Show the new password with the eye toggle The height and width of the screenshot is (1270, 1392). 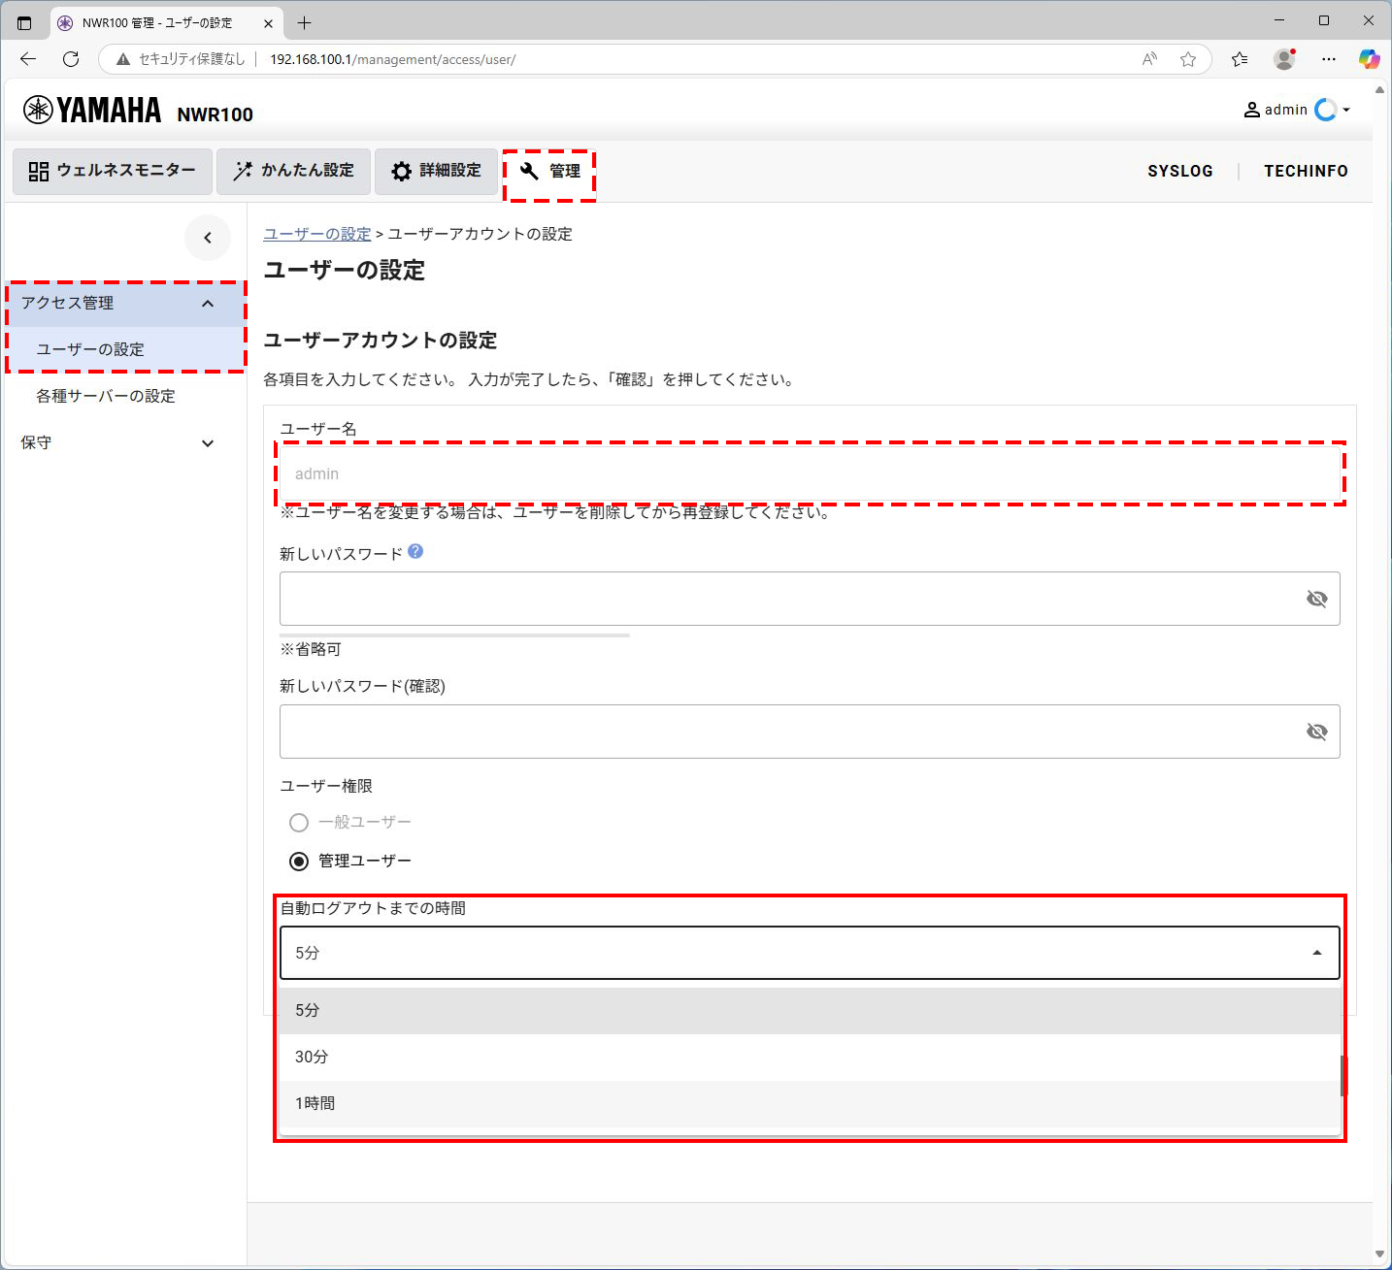[1316, 599]
